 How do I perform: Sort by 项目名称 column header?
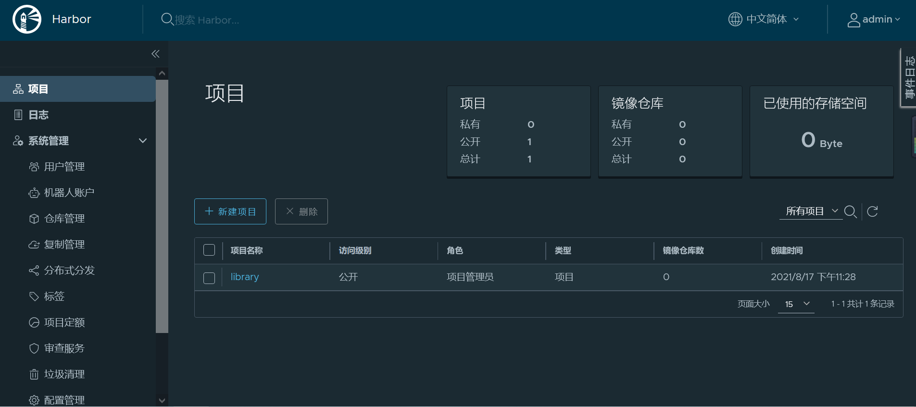(247, 250)
